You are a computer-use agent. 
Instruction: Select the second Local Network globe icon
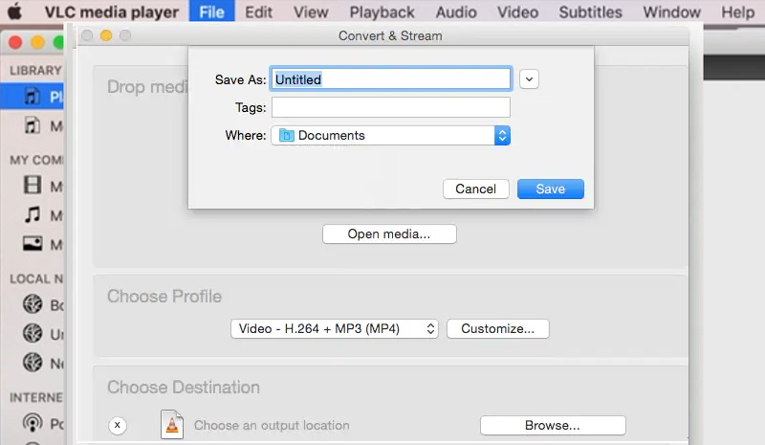[33, 334]
